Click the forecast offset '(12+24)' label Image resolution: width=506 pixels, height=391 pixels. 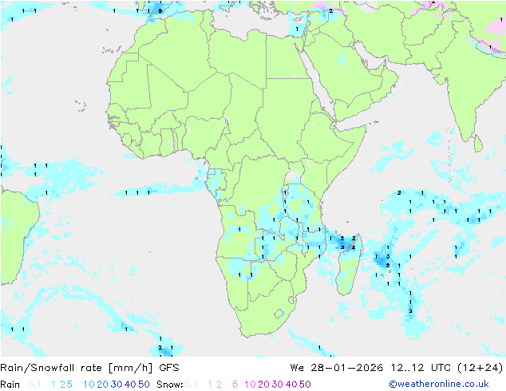click(x=480, y=368)
